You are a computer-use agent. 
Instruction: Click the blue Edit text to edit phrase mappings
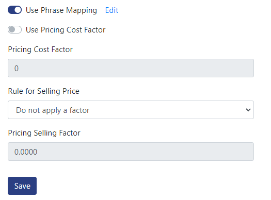point(111,10)
